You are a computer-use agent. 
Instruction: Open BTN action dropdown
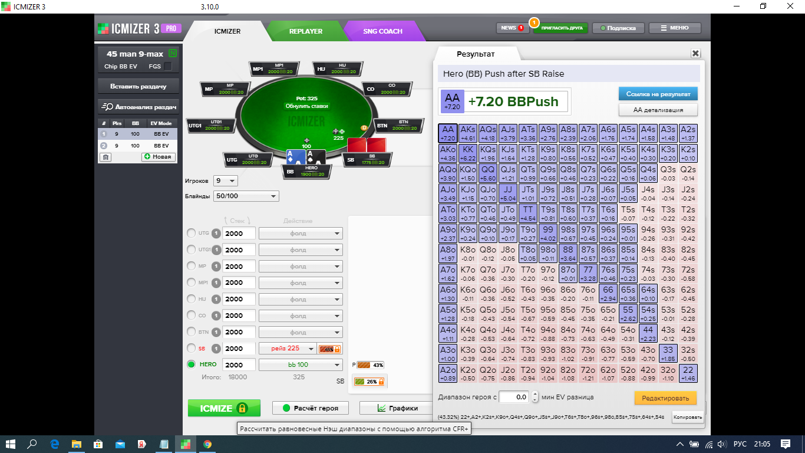(x=301, y=332)
